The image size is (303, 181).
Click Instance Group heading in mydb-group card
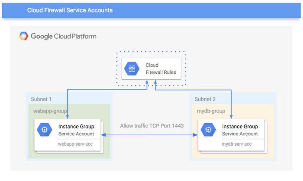(240, 127)
